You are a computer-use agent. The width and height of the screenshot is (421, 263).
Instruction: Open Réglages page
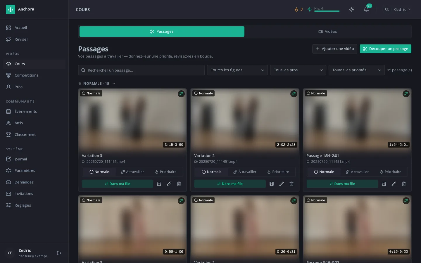(34, 205)
